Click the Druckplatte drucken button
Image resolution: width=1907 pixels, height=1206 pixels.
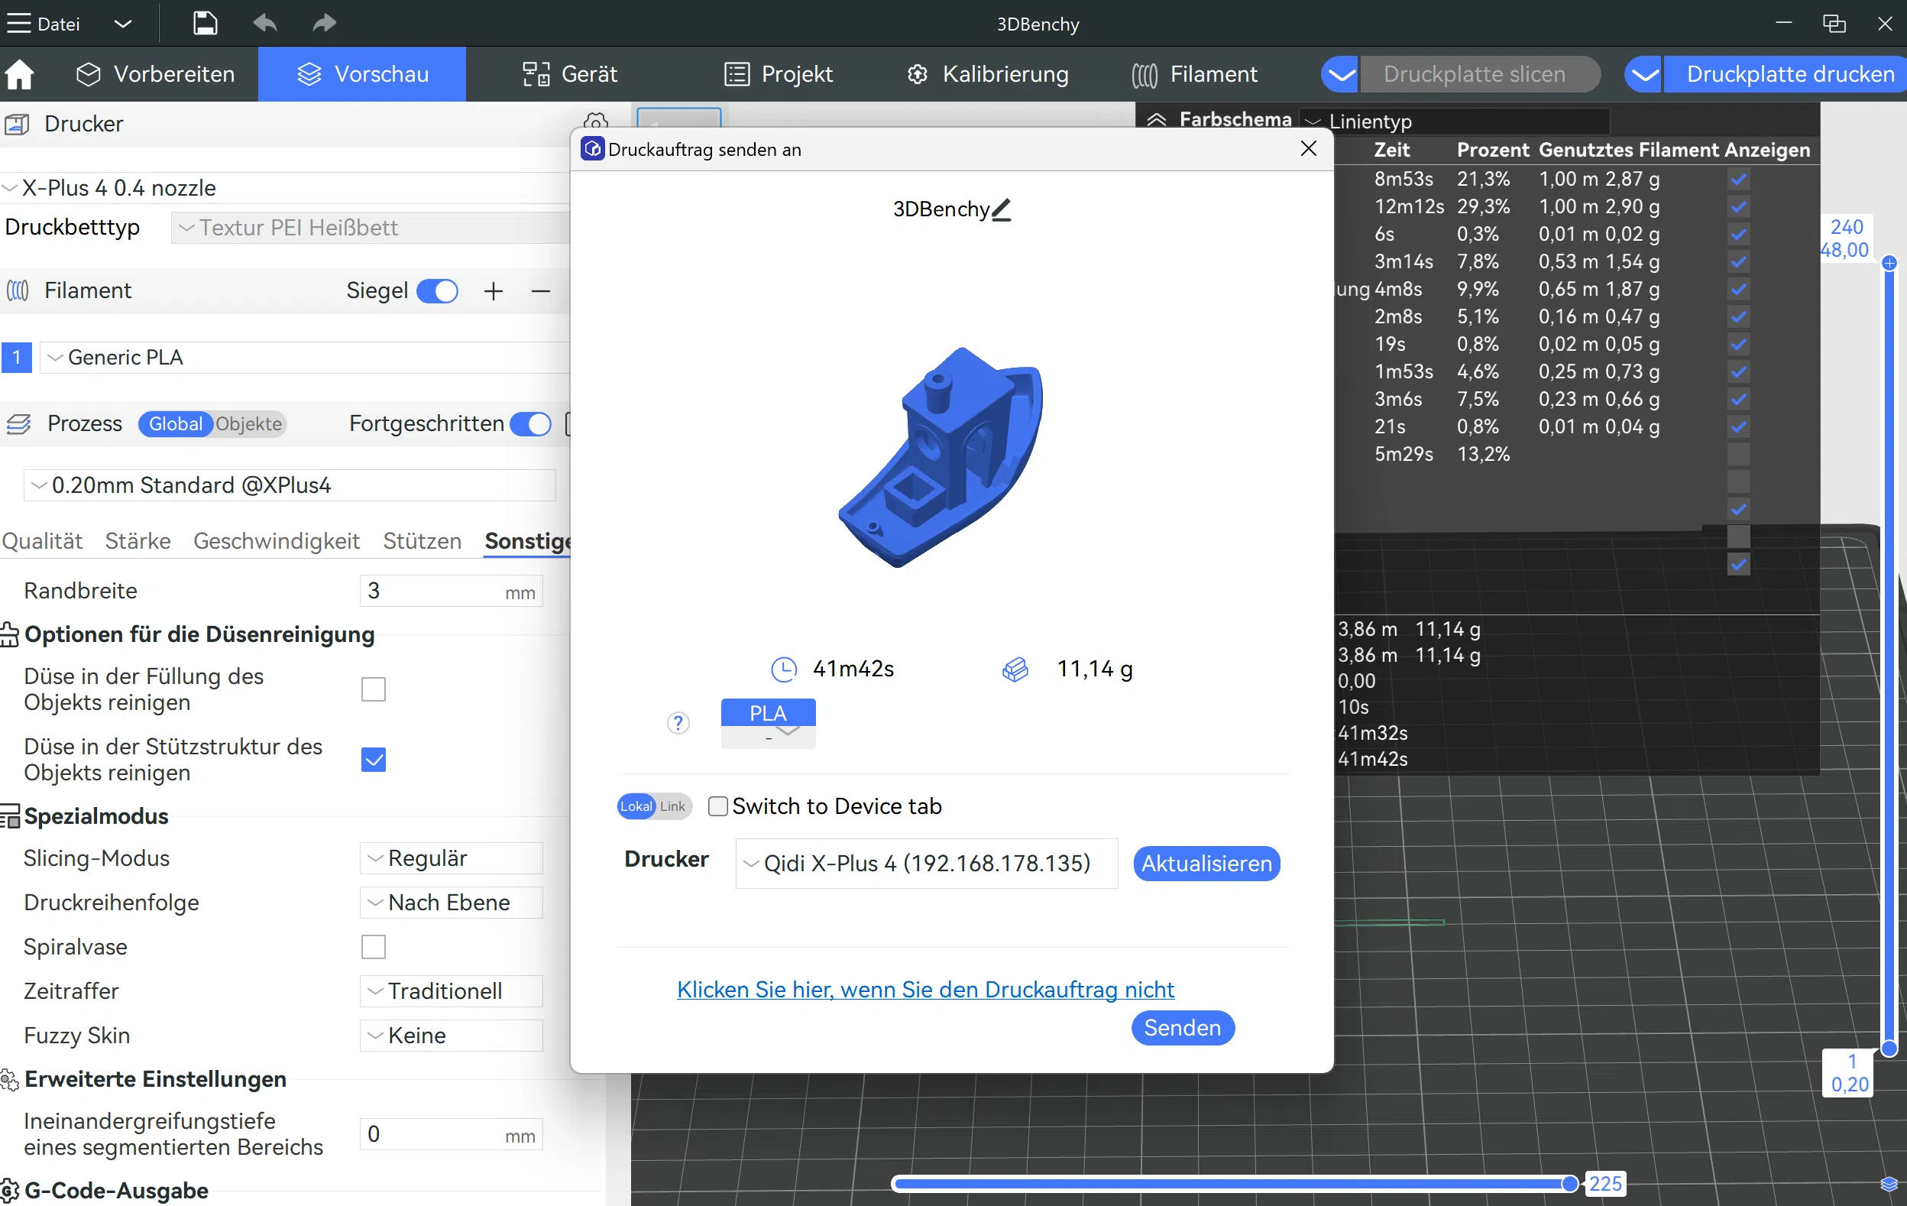pos(1785,74)
